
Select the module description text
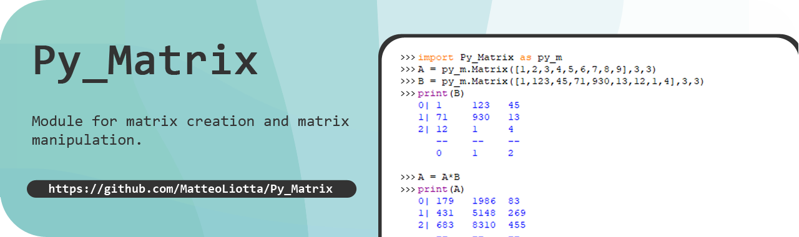190,130
